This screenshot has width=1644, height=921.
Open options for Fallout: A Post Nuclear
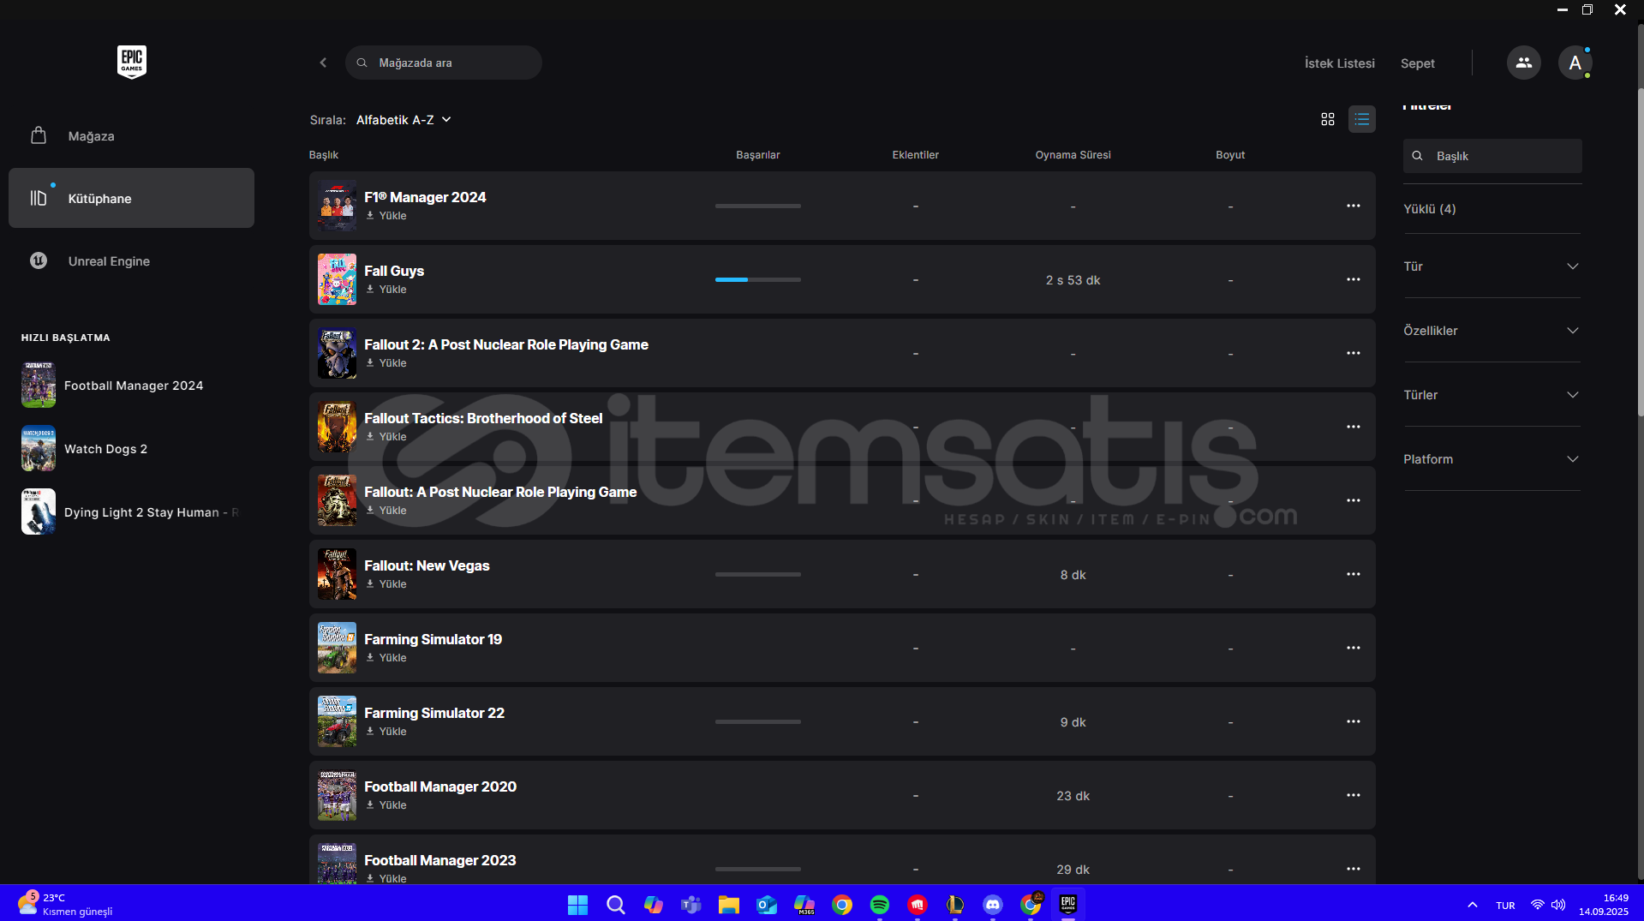tap(1353, 500)
